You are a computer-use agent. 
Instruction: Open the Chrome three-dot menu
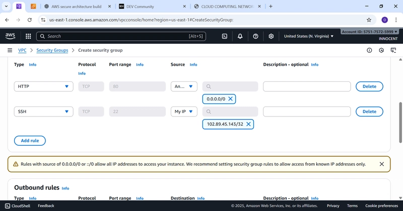click(x=396, y=20)
